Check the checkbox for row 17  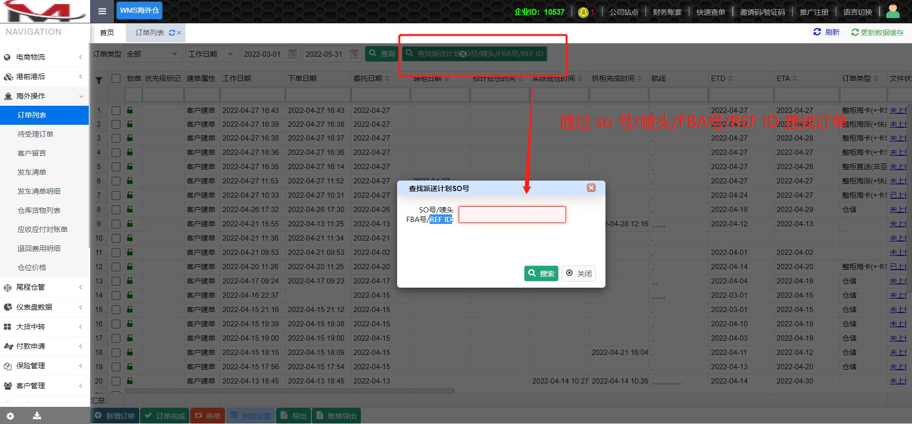(x=116, y=338)
